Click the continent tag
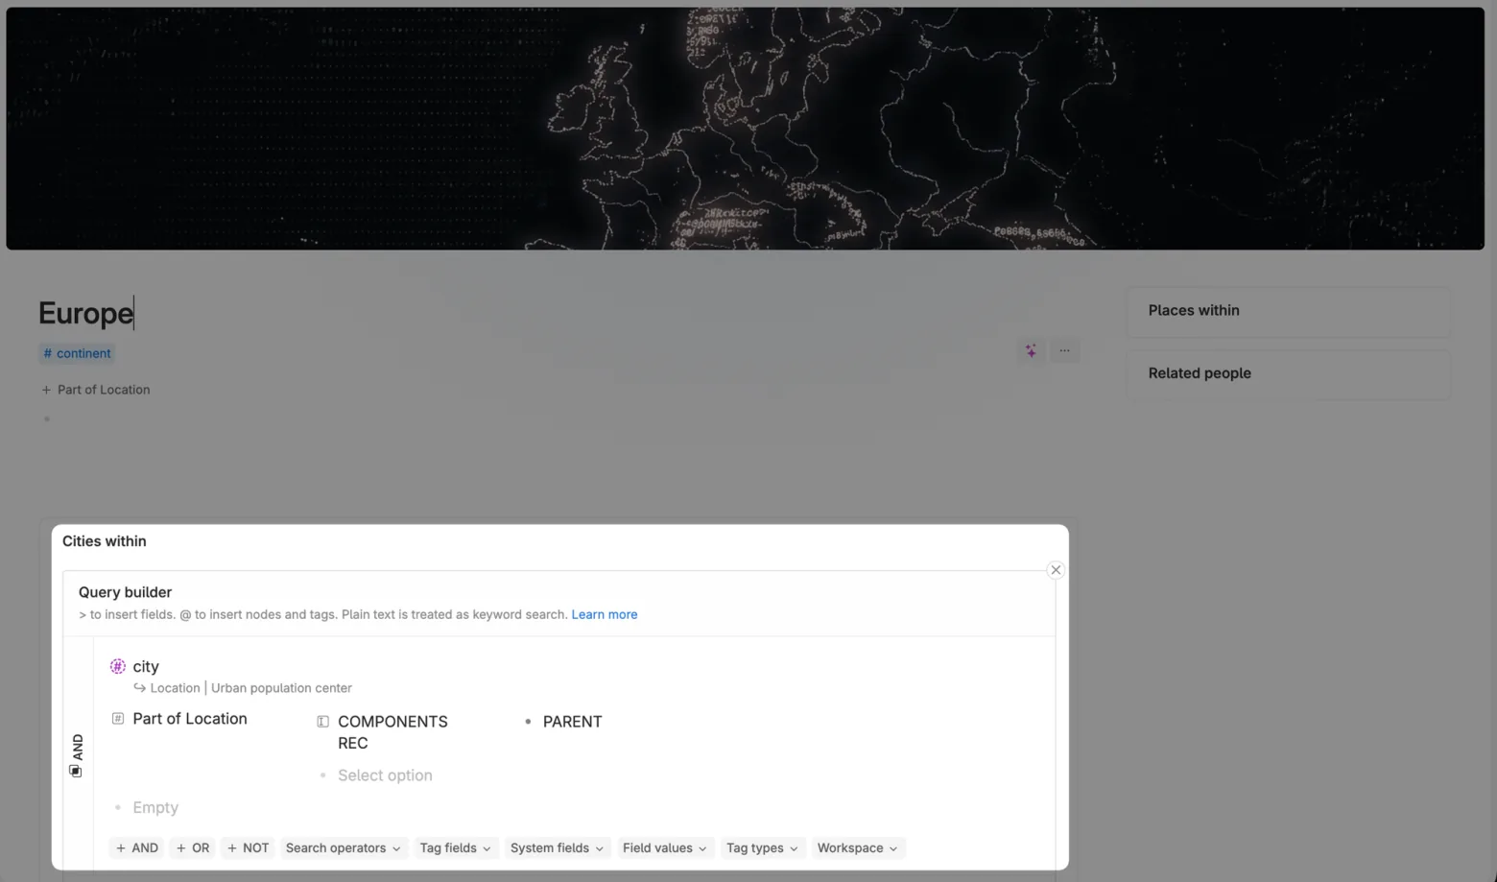1497x882 pixels. point(77,353)
